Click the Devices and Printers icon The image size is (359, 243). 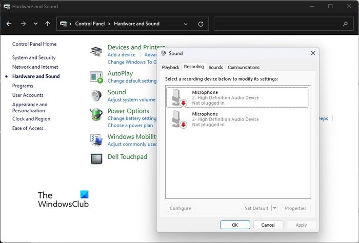point(96,51)
